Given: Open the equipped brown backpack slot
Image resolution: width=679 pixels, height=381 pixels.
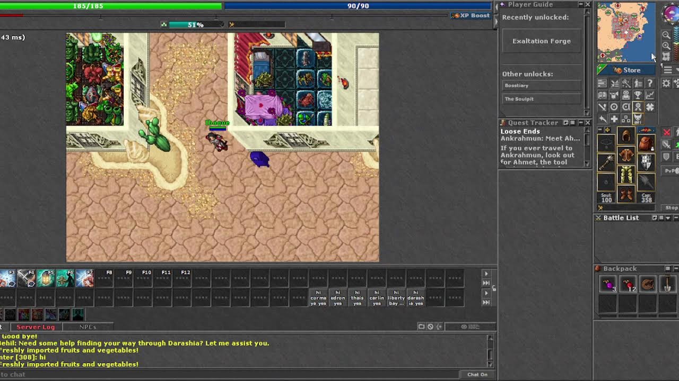Looking at the screenshot, I should point(646,144).
